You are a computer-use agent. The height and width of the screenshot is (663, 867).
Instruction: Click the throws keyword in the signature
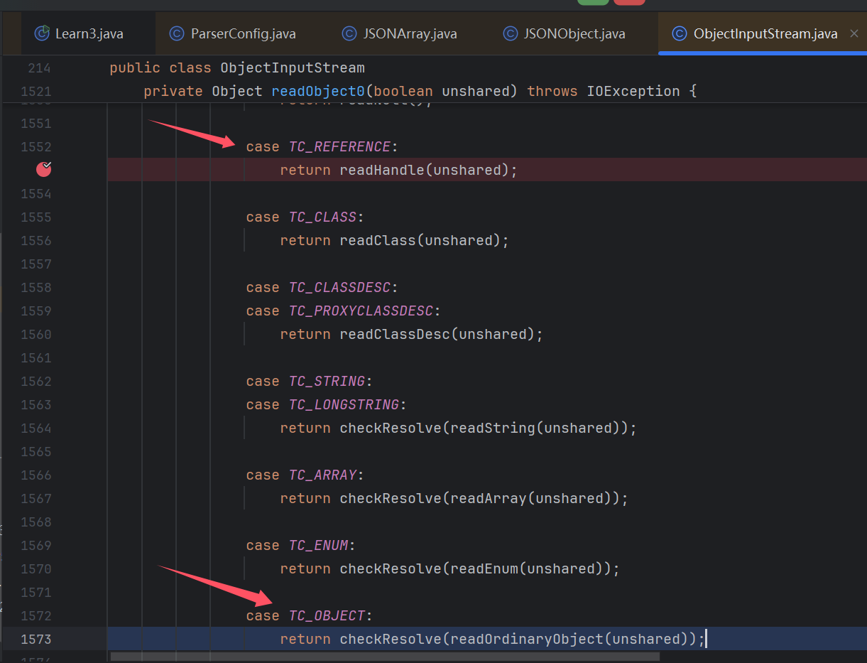click(x=552, y=91)
